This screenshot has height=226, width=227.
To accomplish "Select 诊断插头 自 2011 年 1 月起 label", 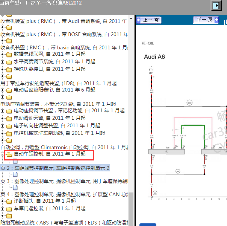I will coord(45,201).
